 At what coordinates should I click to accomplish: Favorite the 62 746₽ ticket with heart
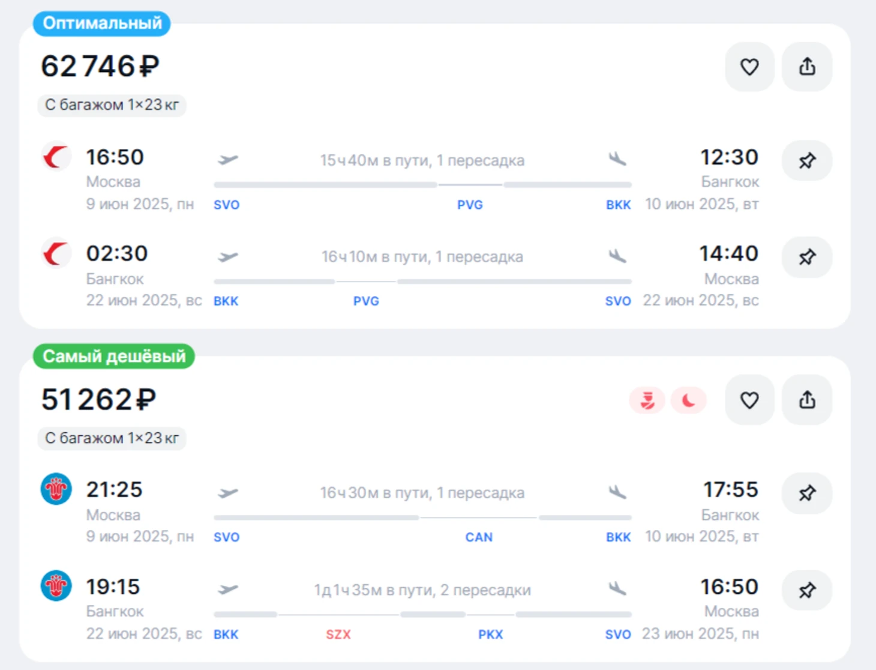click(749, 67)
